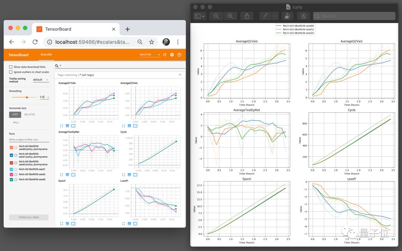Toggle log scale on the LossPi chart
Screen dimensions: 402x251
(130, 223)
